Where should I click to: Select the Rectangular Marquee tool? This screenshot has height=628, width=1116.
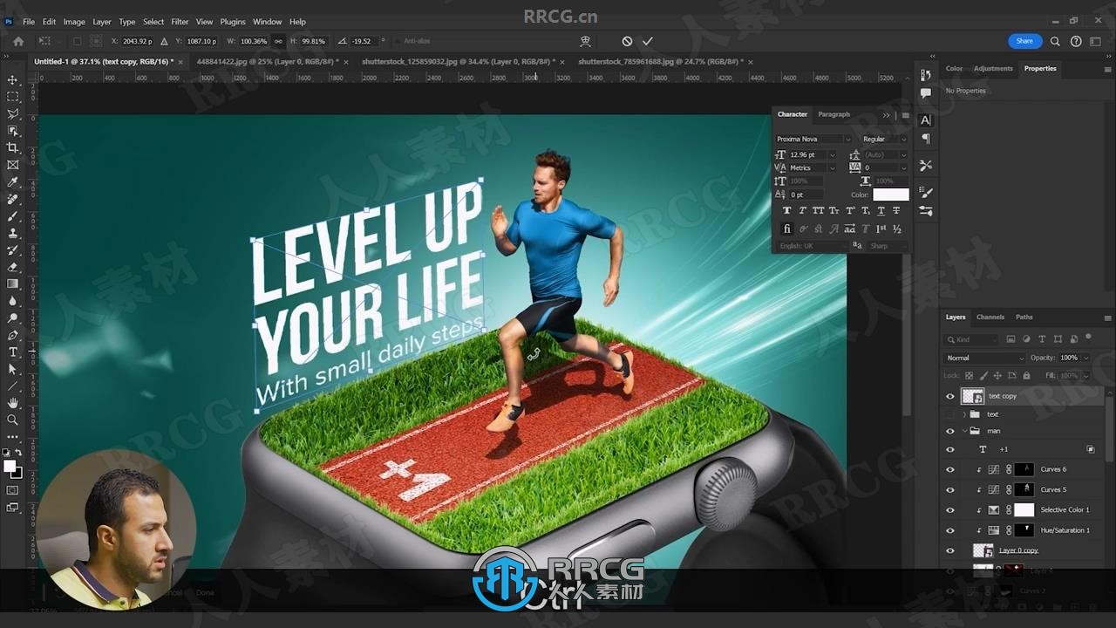13,97
